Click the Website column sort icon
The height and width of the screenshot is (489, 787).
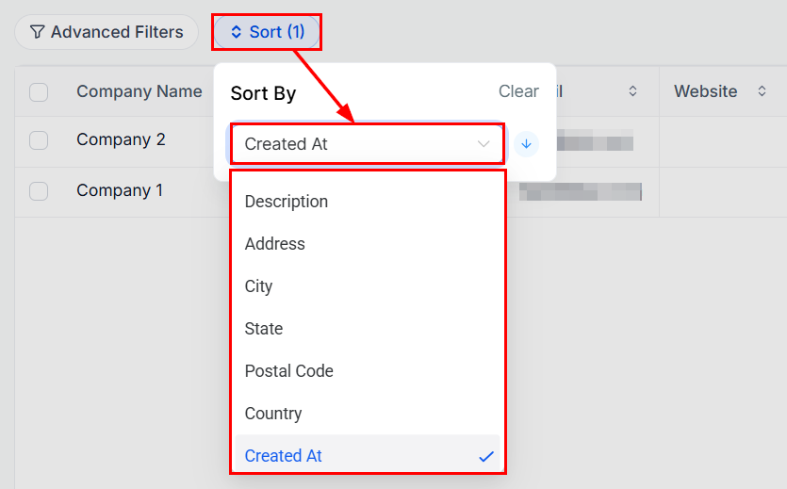[762, 91]
